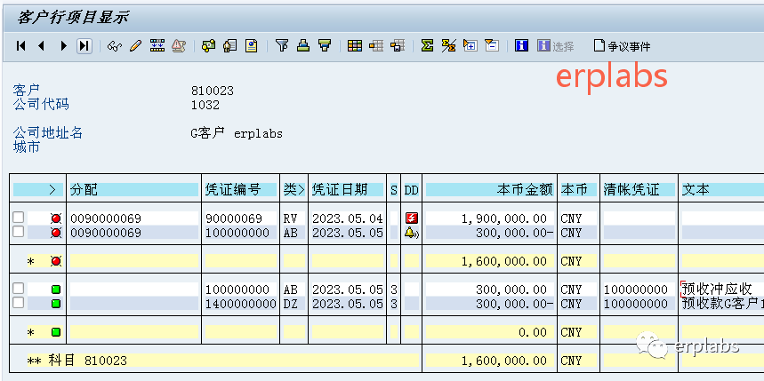Click green cleared status on 预收冲应收 row
Screen dimensions: 764x381
click(x=56, y=290)
